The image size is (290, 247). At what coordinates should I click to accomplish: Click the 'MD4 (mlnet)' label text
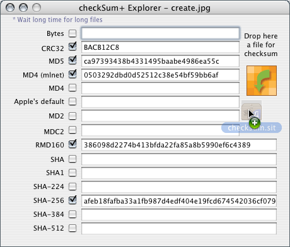click(43, 75)
